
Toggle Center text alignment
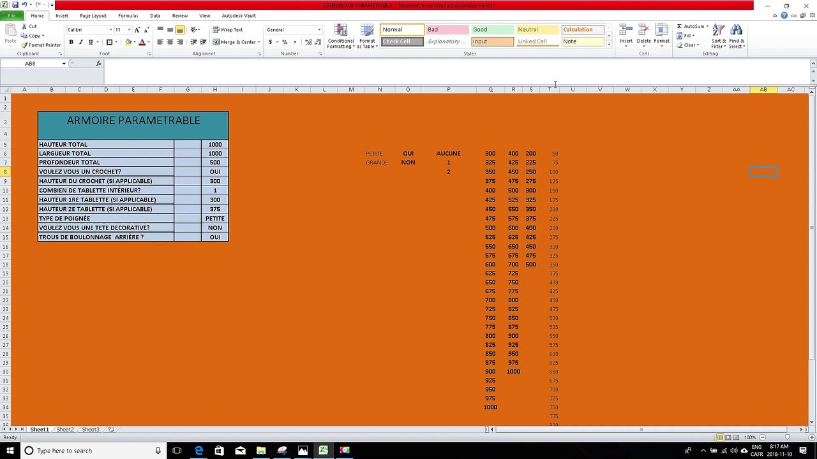[x=170, y=42]
